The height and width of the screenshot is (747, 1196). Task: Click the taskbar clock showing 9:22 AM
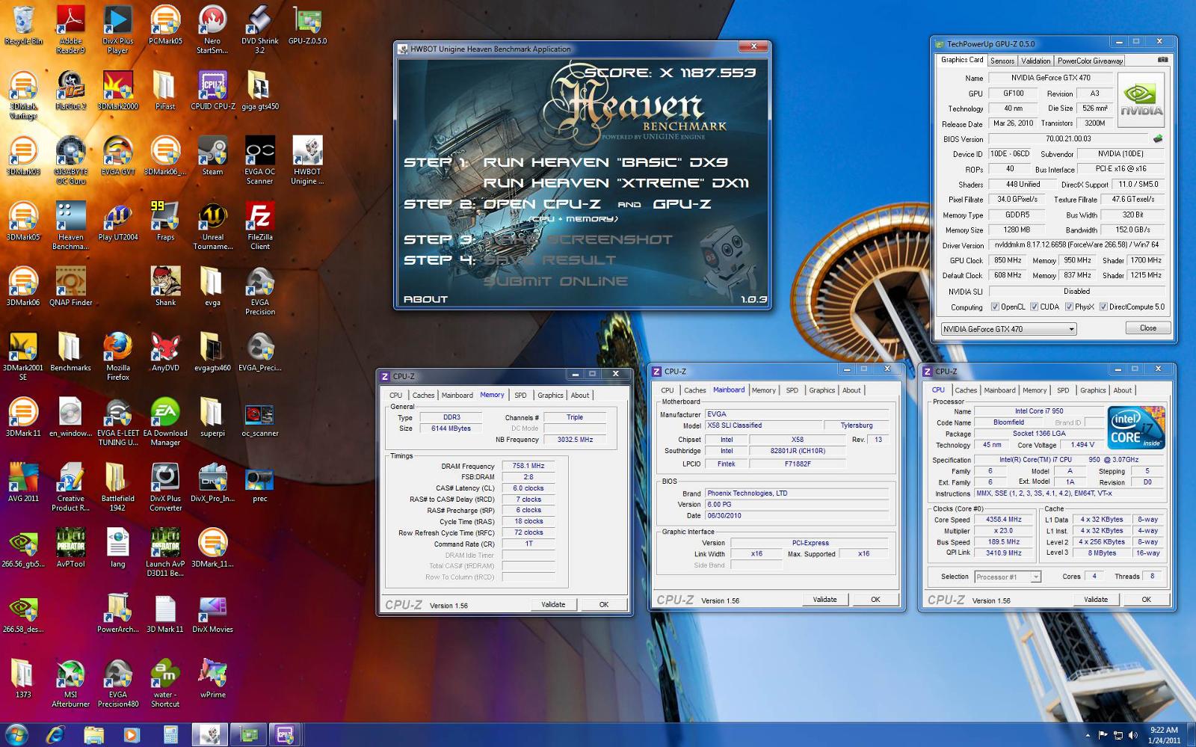1164,735
